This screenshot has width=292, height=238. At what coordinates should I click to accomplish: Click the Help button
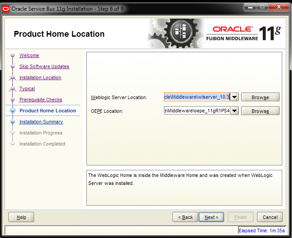pos(21,217)
